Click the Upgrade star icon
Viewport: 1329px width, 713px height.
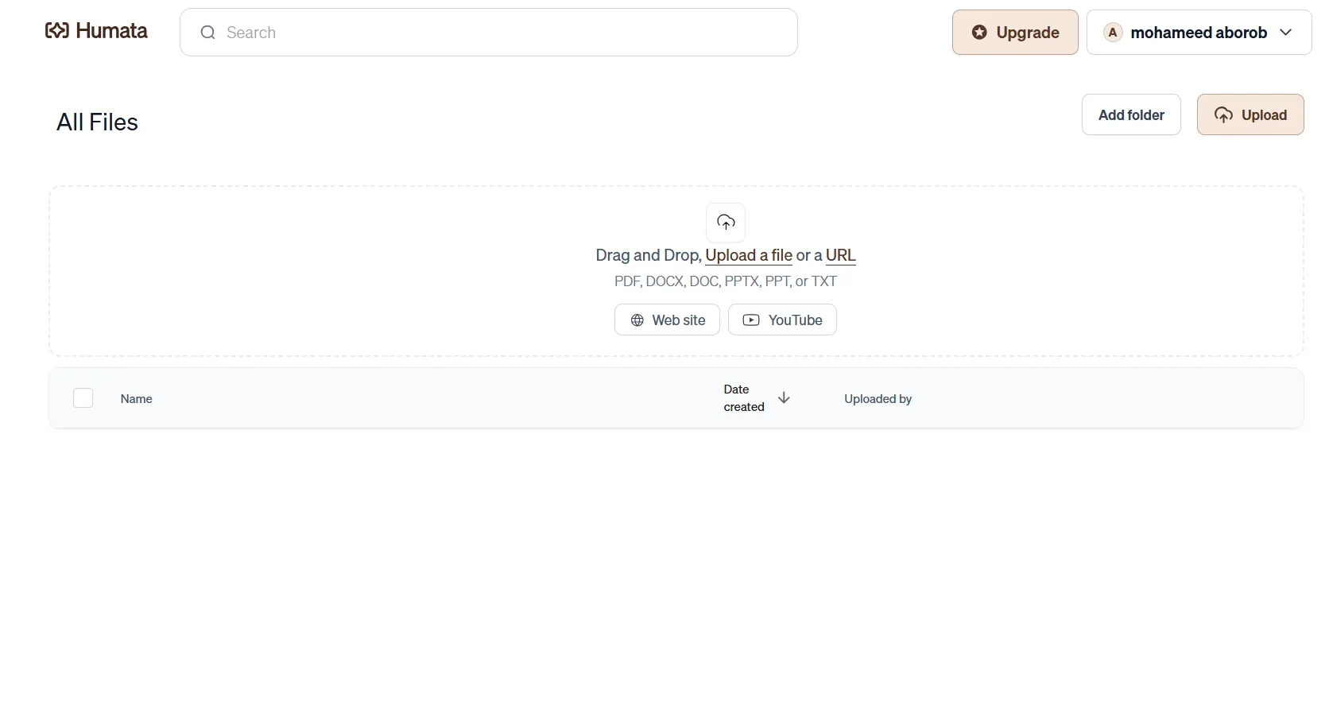pos(979,33)
